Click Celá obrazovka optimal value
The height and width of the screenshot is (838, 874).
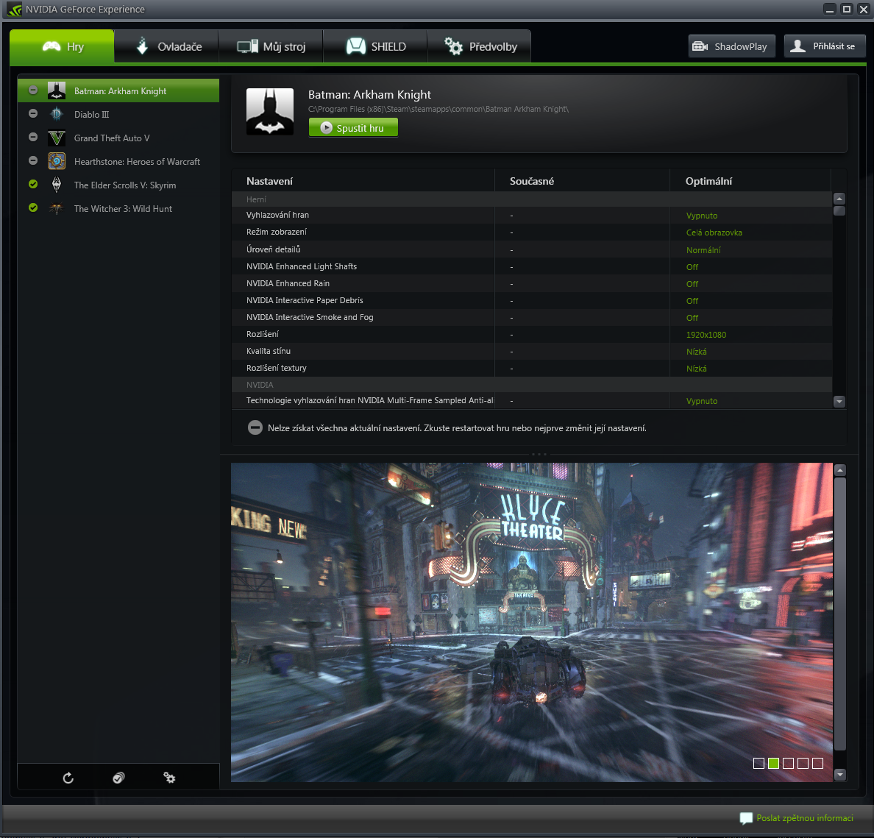coord(714,232)
